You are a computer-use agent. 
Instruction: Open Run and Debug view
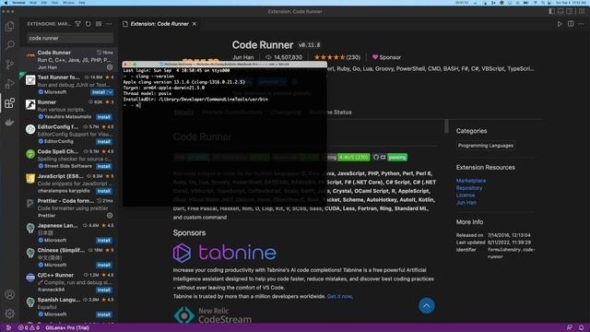10,84
